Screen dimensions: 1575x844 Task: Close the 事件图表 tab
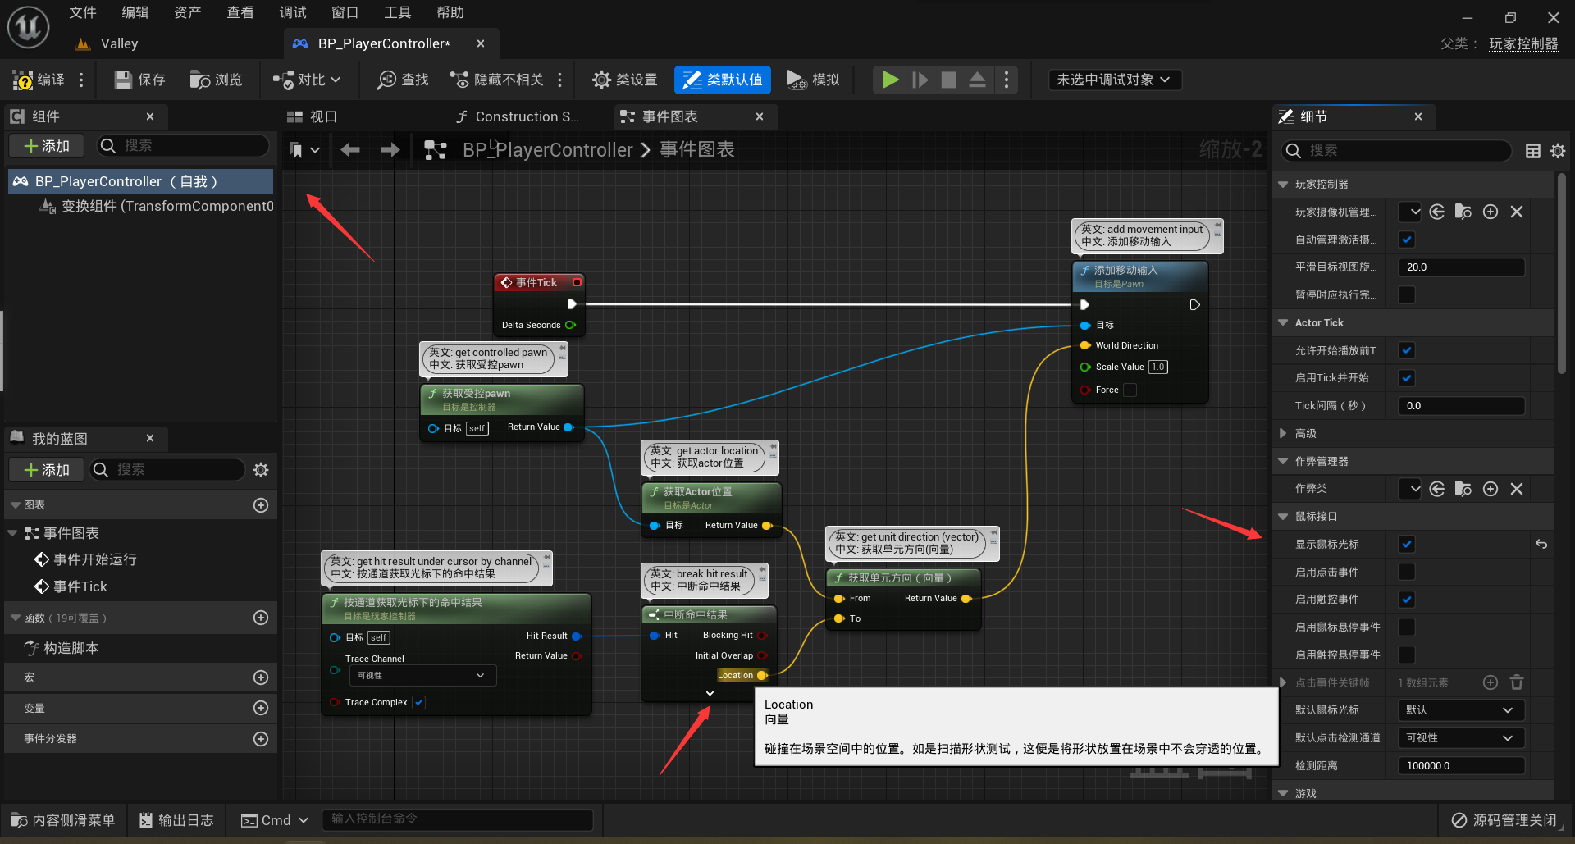coord(760,116)
